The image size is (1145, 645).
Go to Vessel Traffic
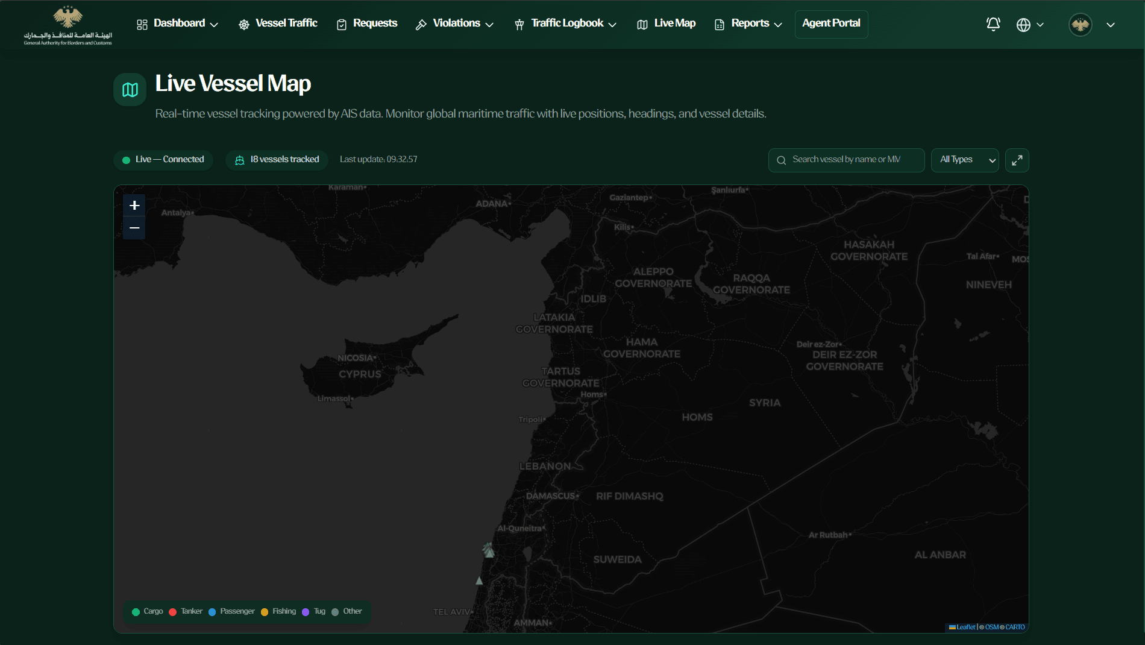[x=278, y=24]
